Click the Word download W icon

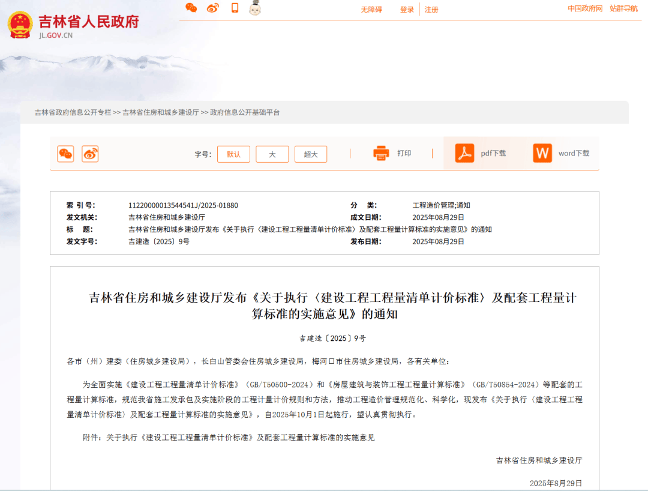(x=542, y=153)
